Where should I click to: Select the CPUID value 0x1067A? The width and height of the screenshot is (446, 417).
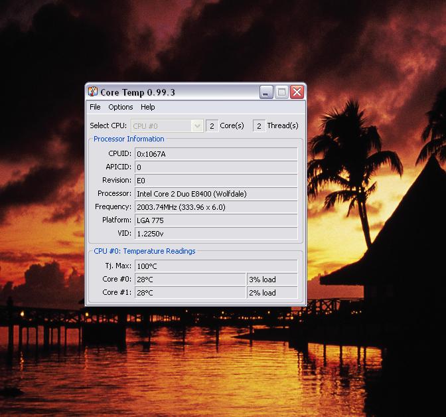(x=216, y=154)
